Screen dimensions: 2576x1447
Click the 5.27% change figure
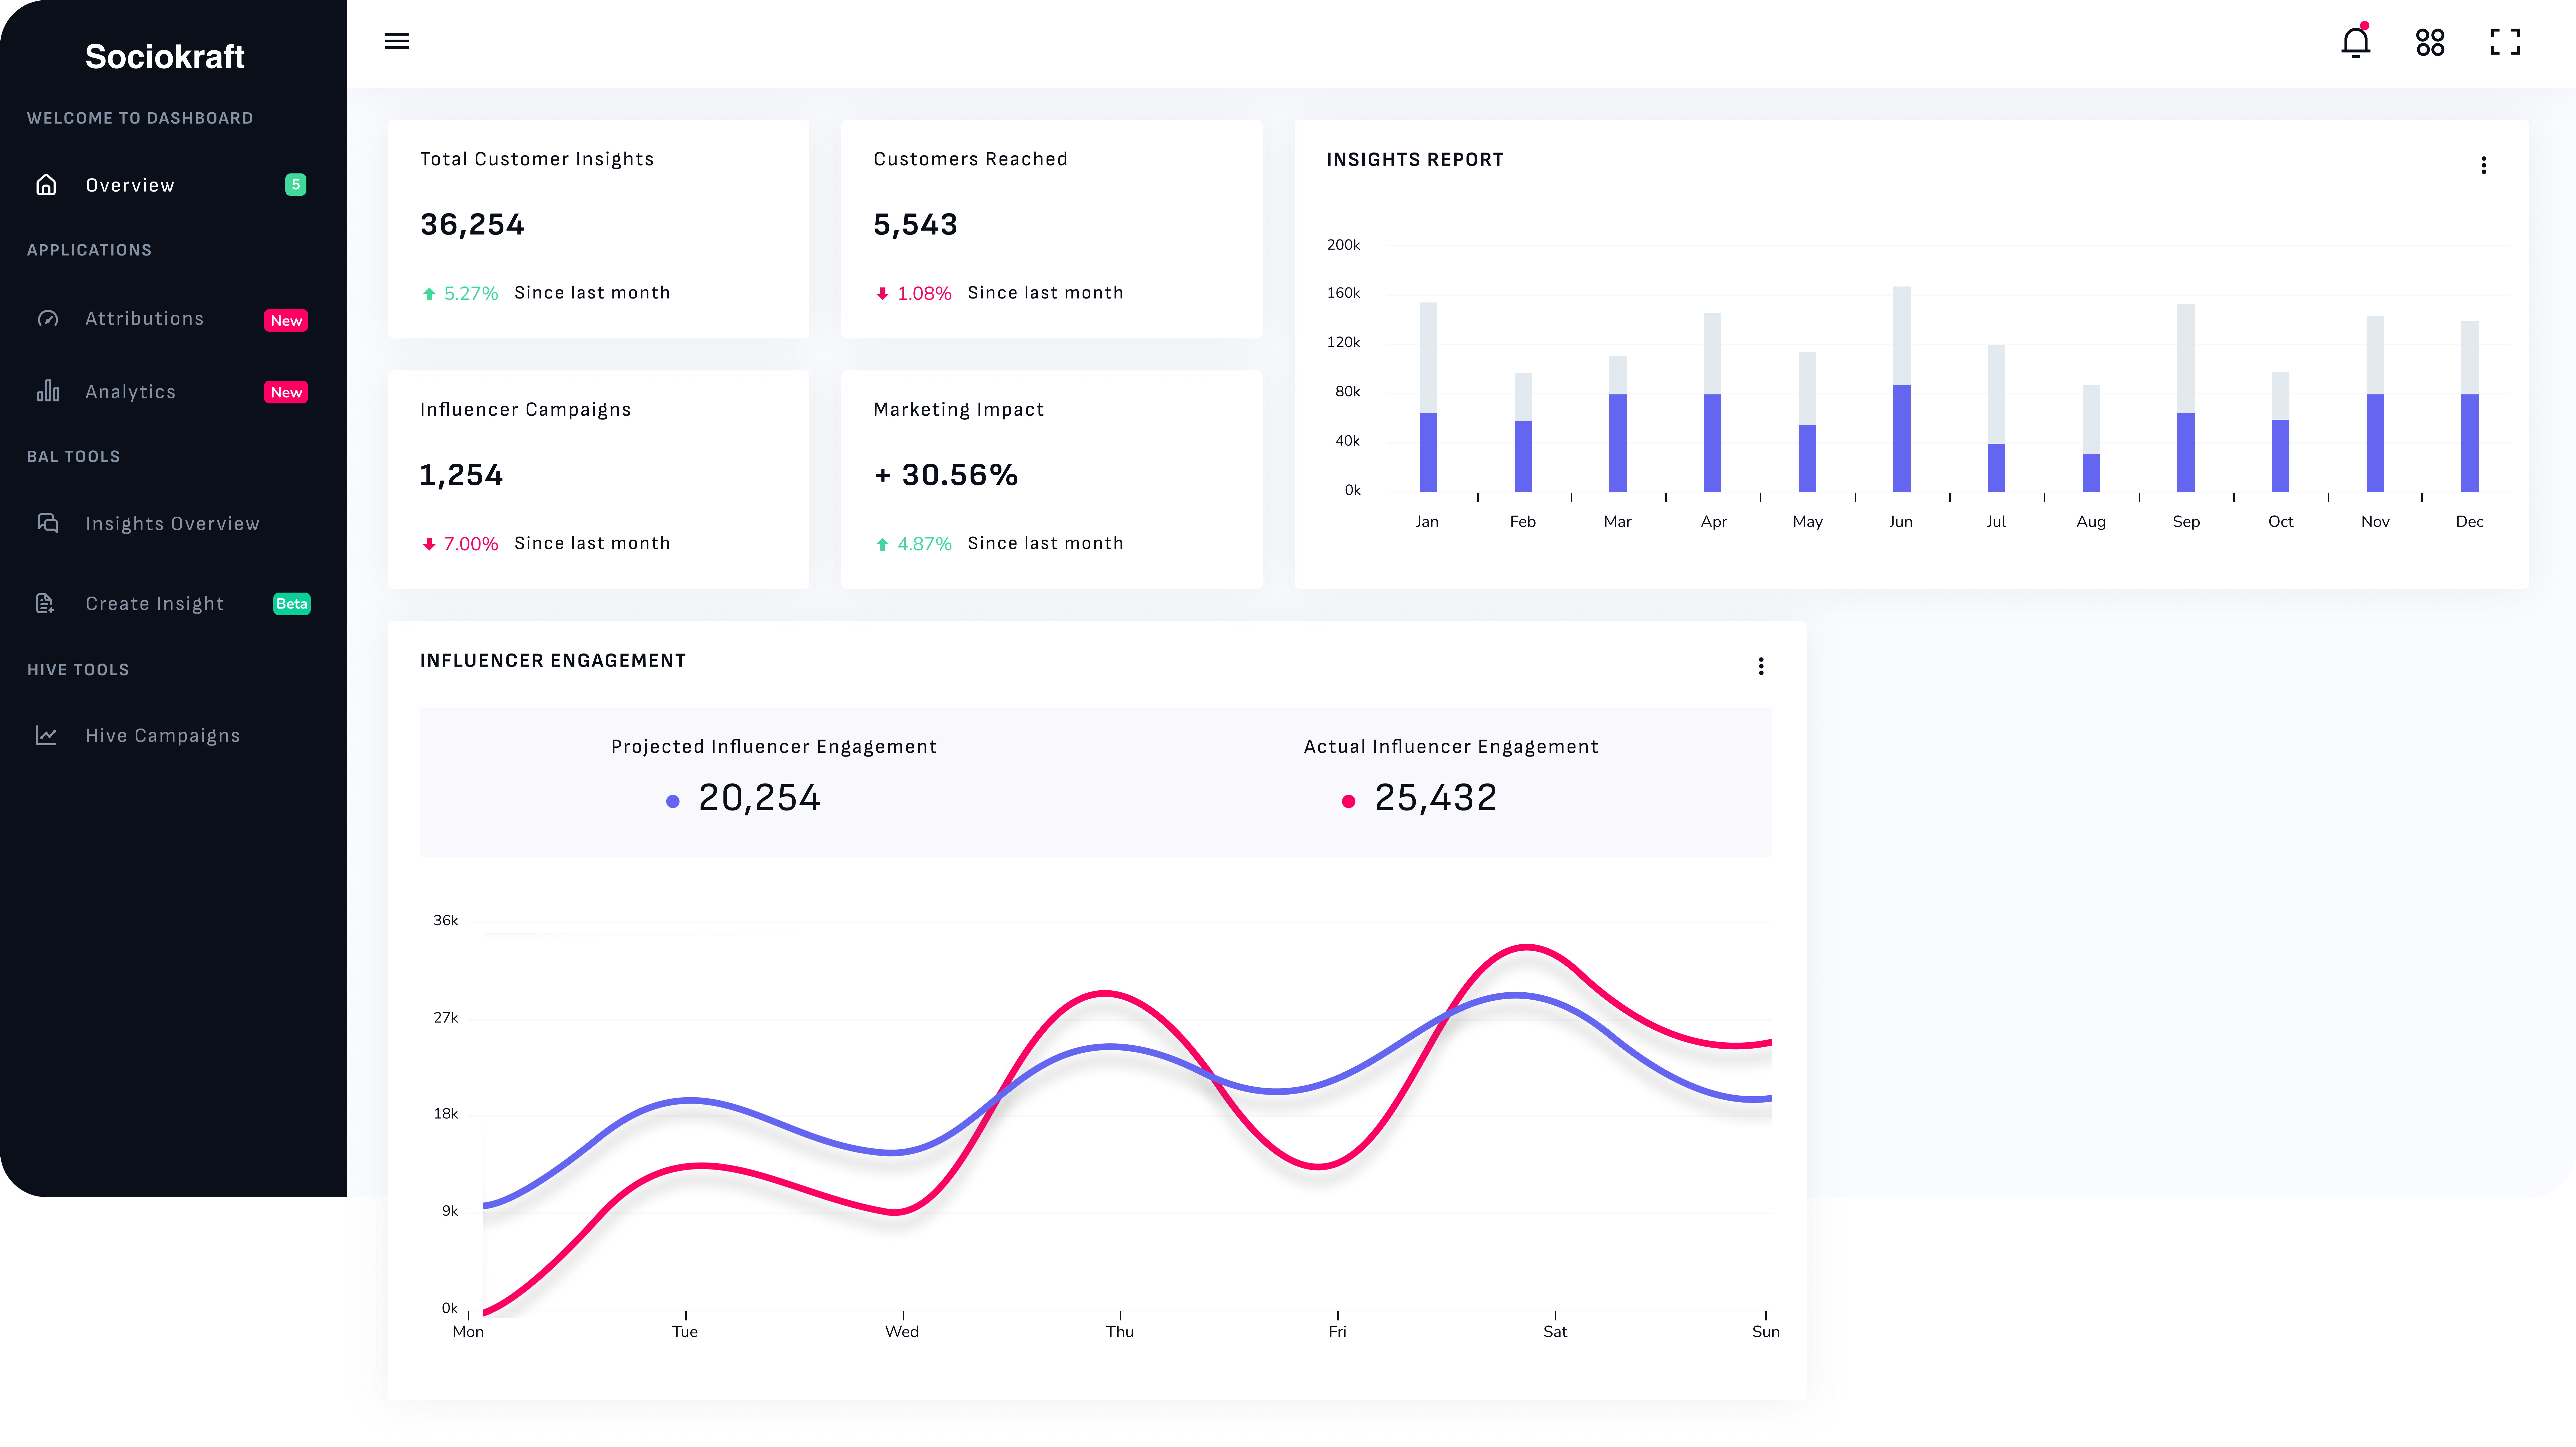pos(471,294)
